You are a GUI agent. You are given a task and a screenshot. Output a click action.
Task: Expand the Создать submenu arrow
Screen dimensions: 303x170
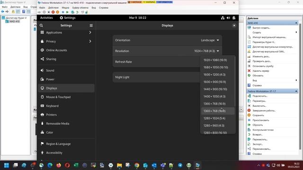(296, 32)
